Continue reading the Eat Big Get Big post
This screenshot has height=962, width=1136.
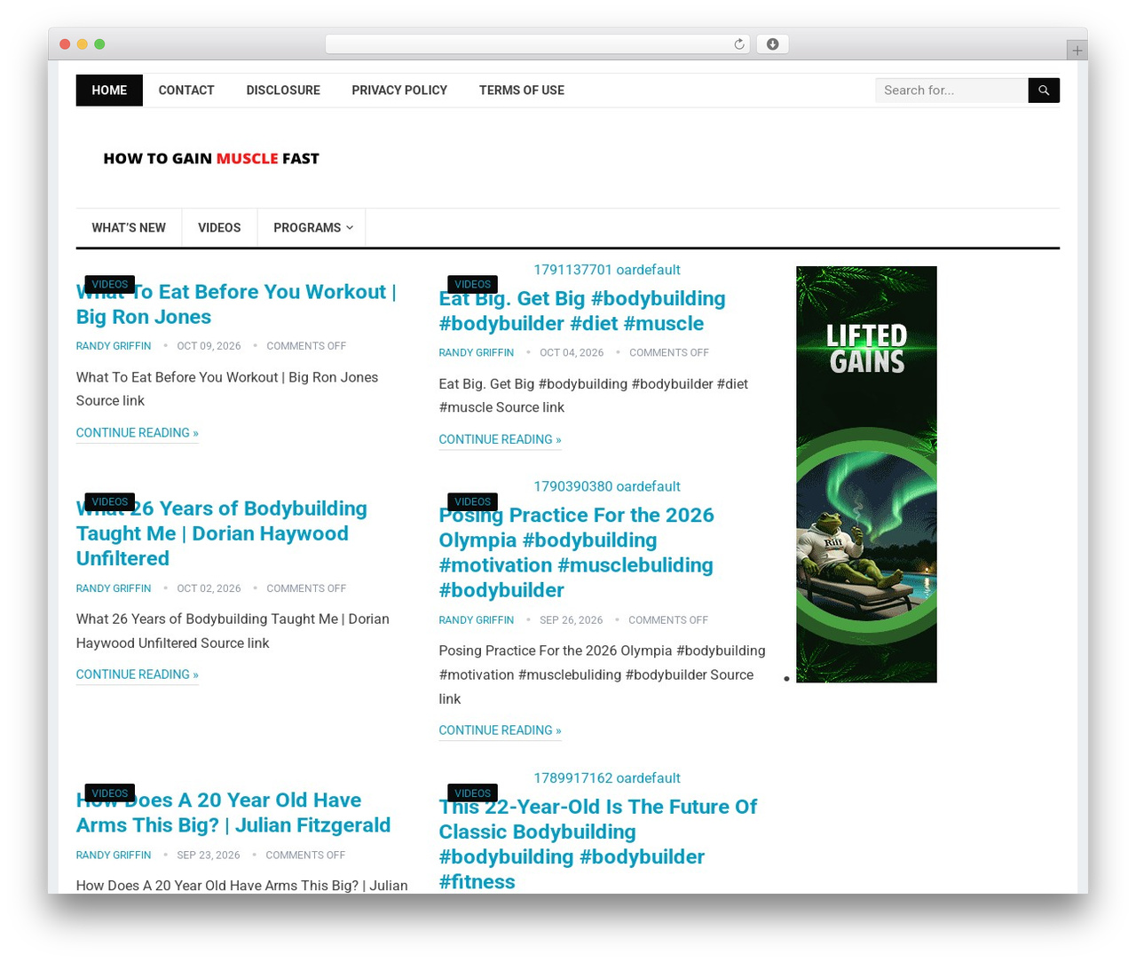click(x=500, y=439)
